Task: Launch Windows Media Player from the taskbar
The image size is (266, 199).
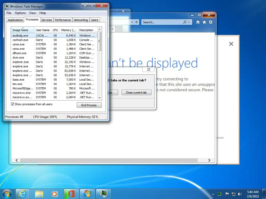Action: pos(55,194)
